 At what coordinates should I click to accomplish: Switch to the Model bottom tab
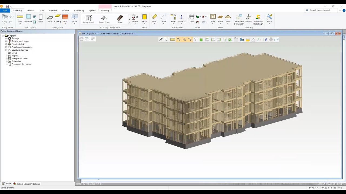[x=7, y=184]
